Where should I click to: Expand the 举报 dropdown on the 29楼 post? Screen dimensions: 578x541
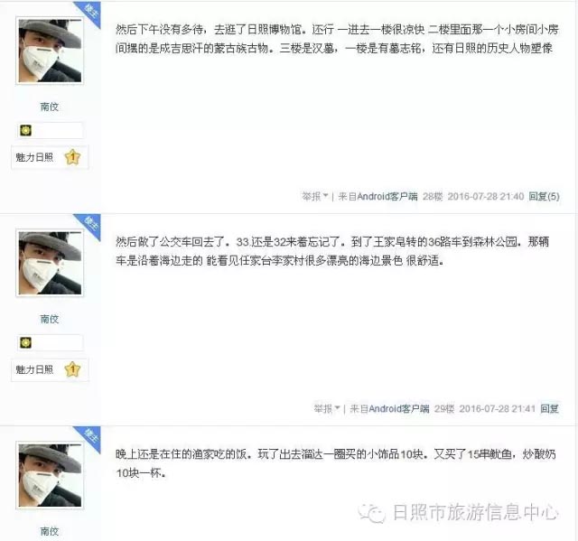pos(327,409)
